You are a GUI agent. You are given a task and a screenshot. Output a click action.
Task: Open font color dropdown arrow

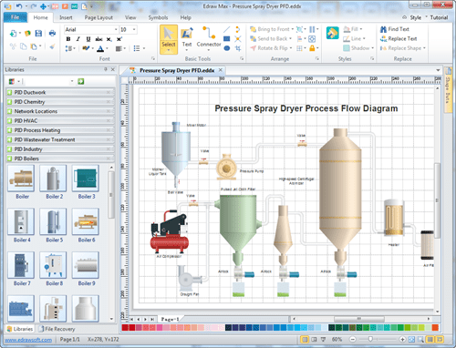tap(107, 48)
